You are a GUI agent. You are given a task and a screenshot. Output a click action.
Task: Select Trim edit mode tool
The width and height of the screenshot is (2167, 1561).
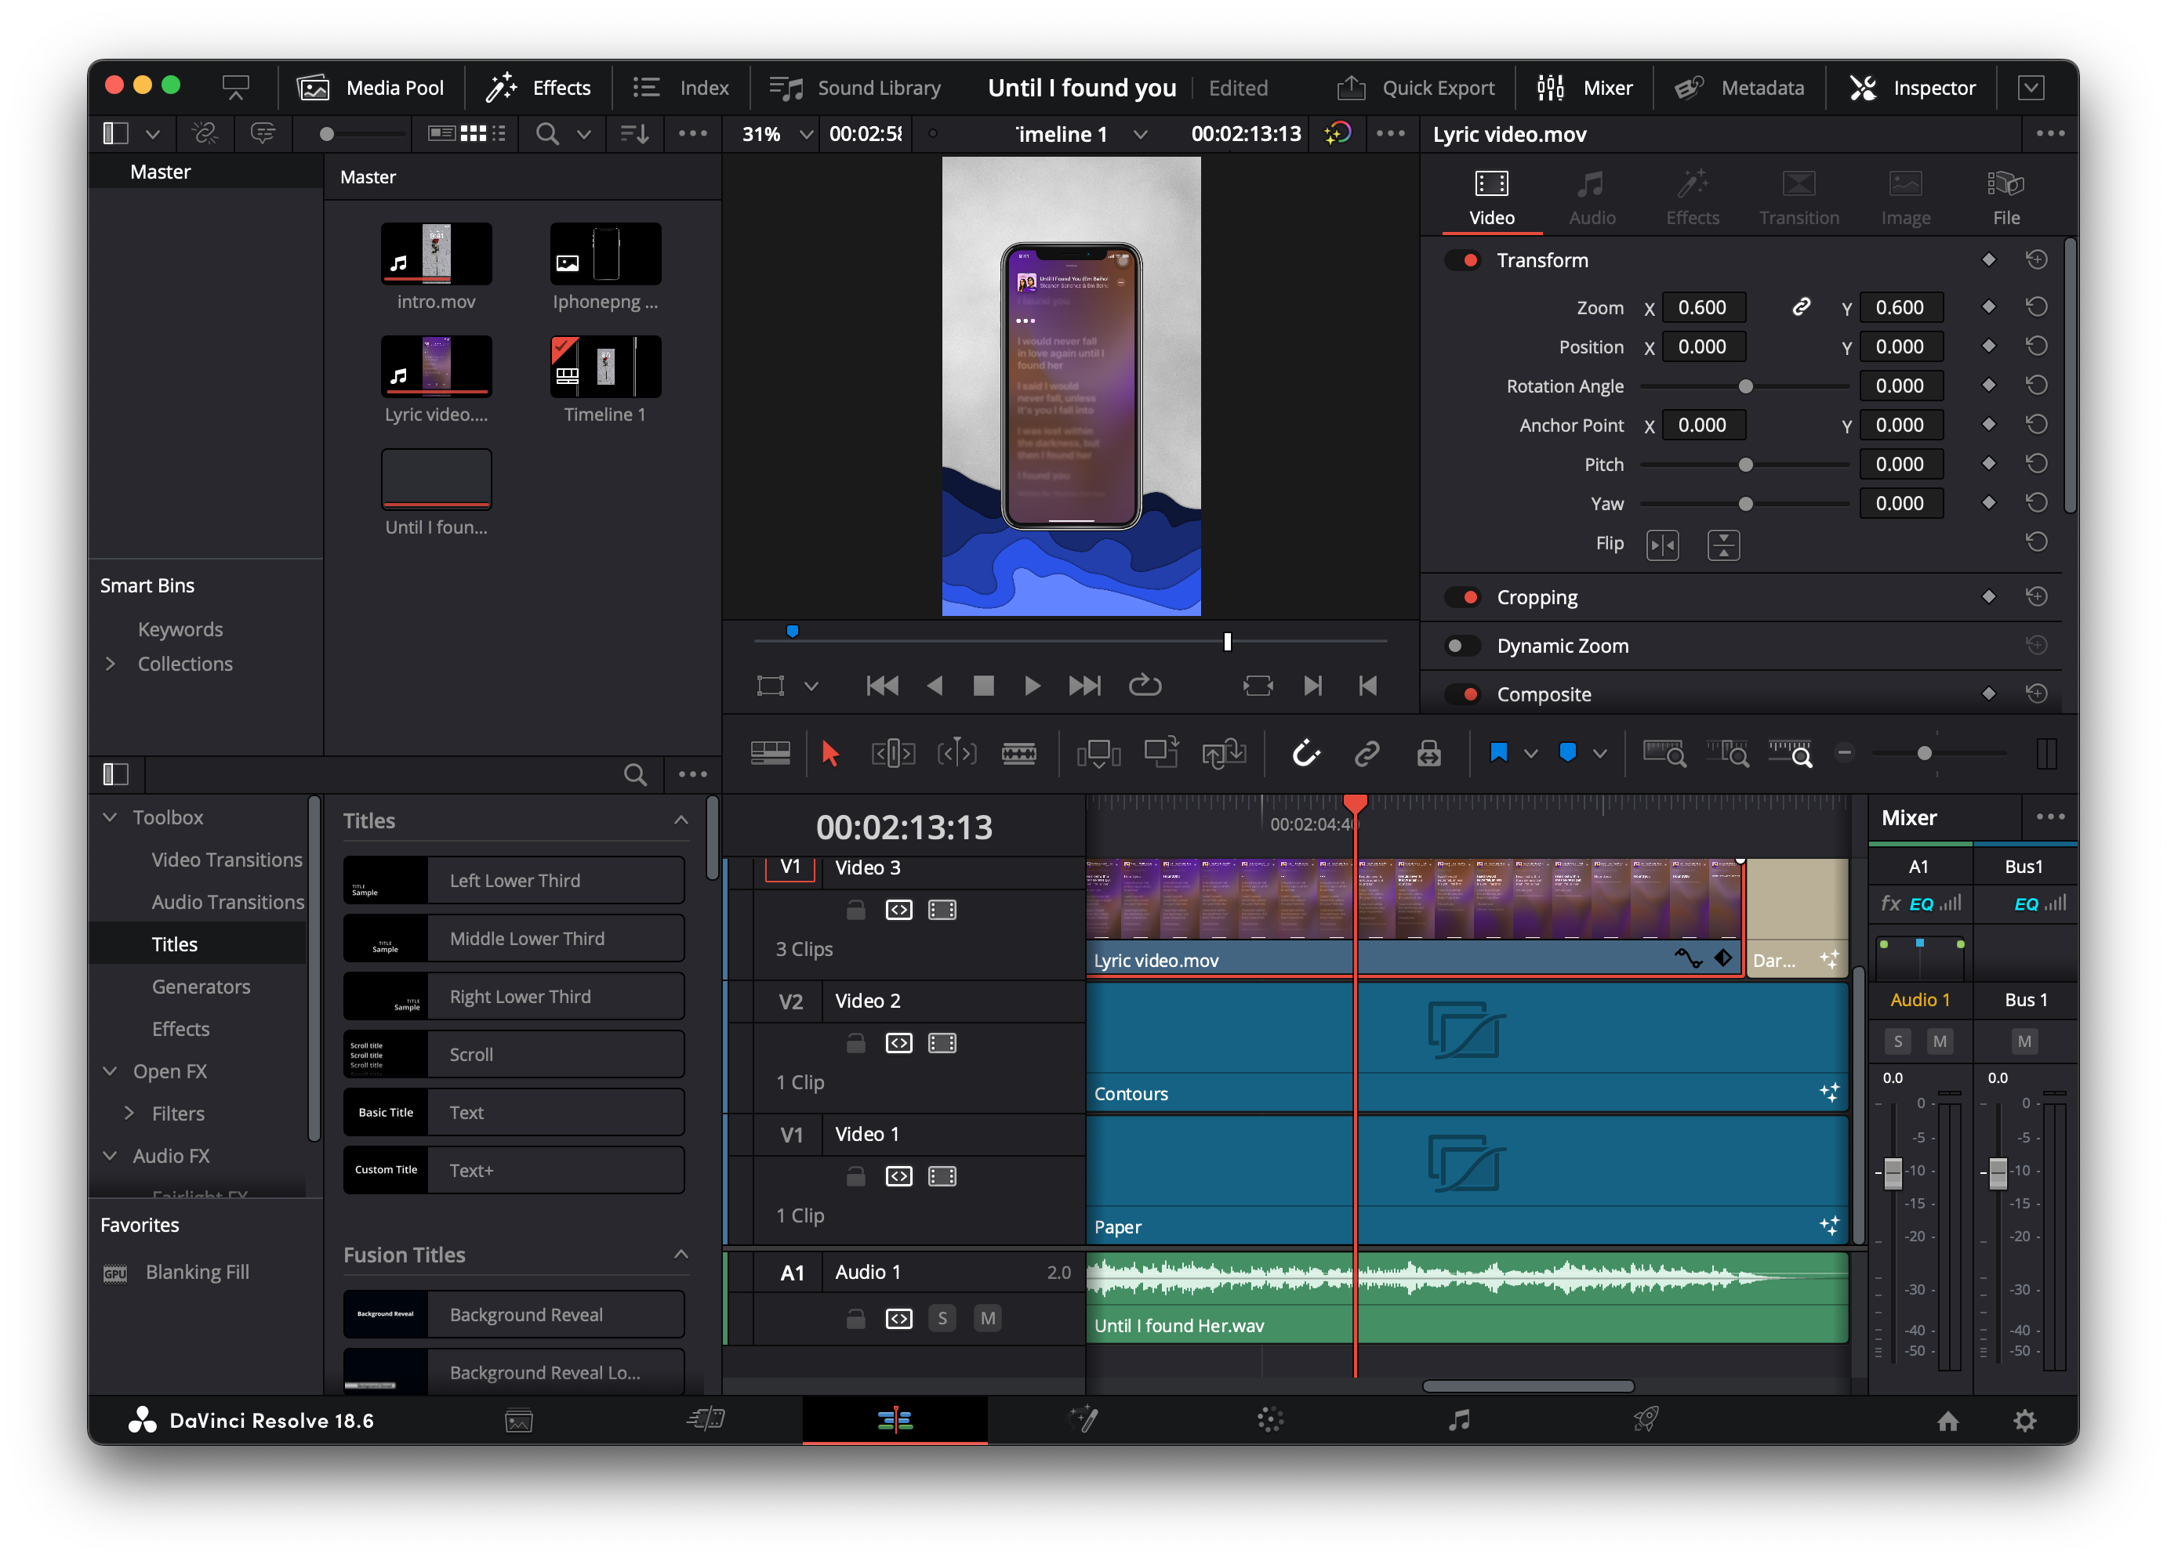(x=892, y=754)
